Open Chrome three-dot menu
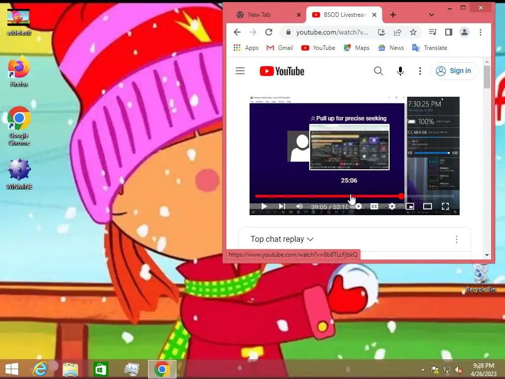The width and height of the screenshot is (505, 379). click(480, 32)
